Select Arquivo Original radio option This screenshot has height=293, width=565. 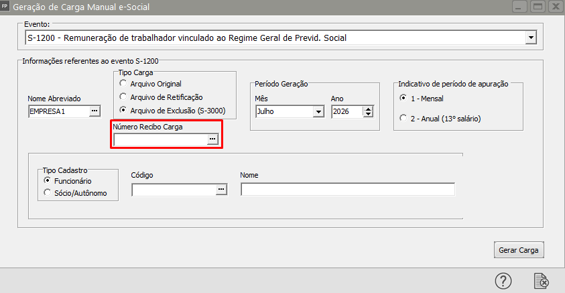click(x=123, y=83)
